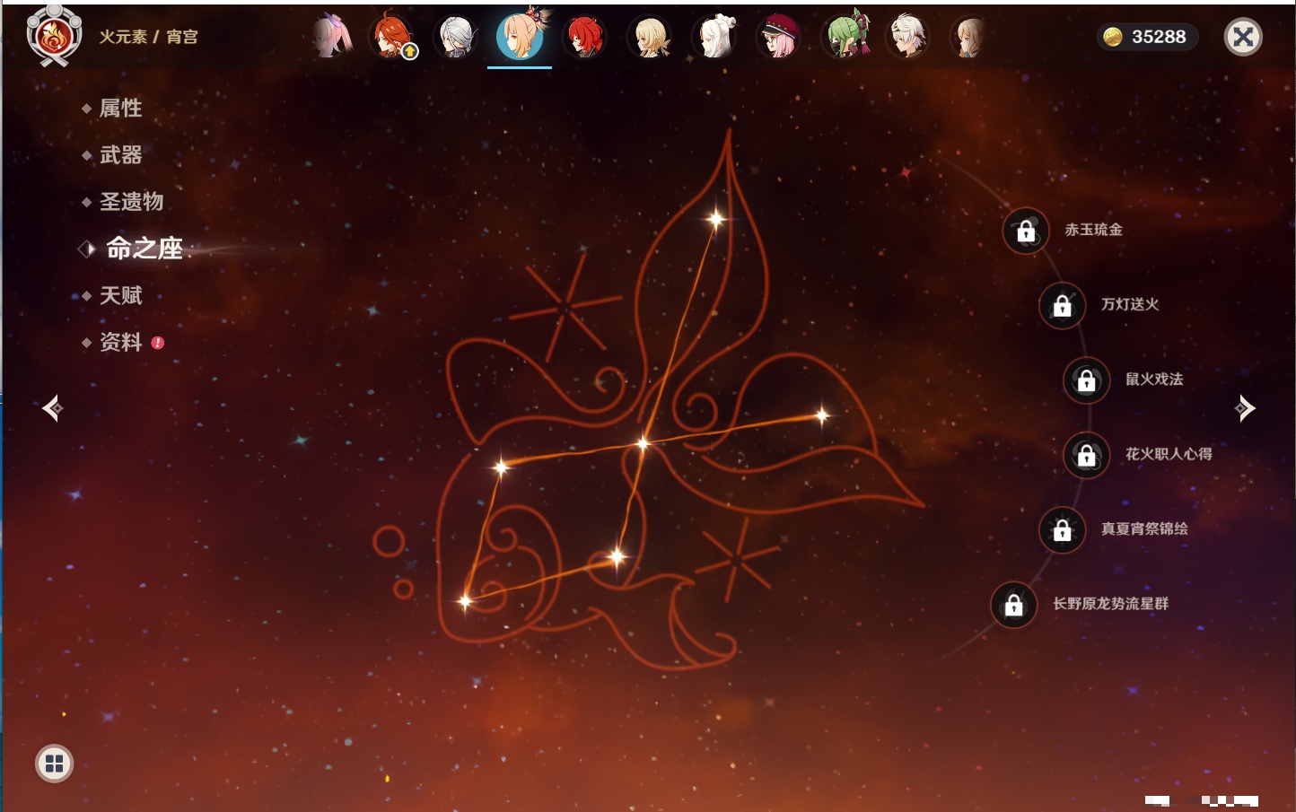
Task: Select the white-haired avatar with hair buns
Action: pos(714,37)
